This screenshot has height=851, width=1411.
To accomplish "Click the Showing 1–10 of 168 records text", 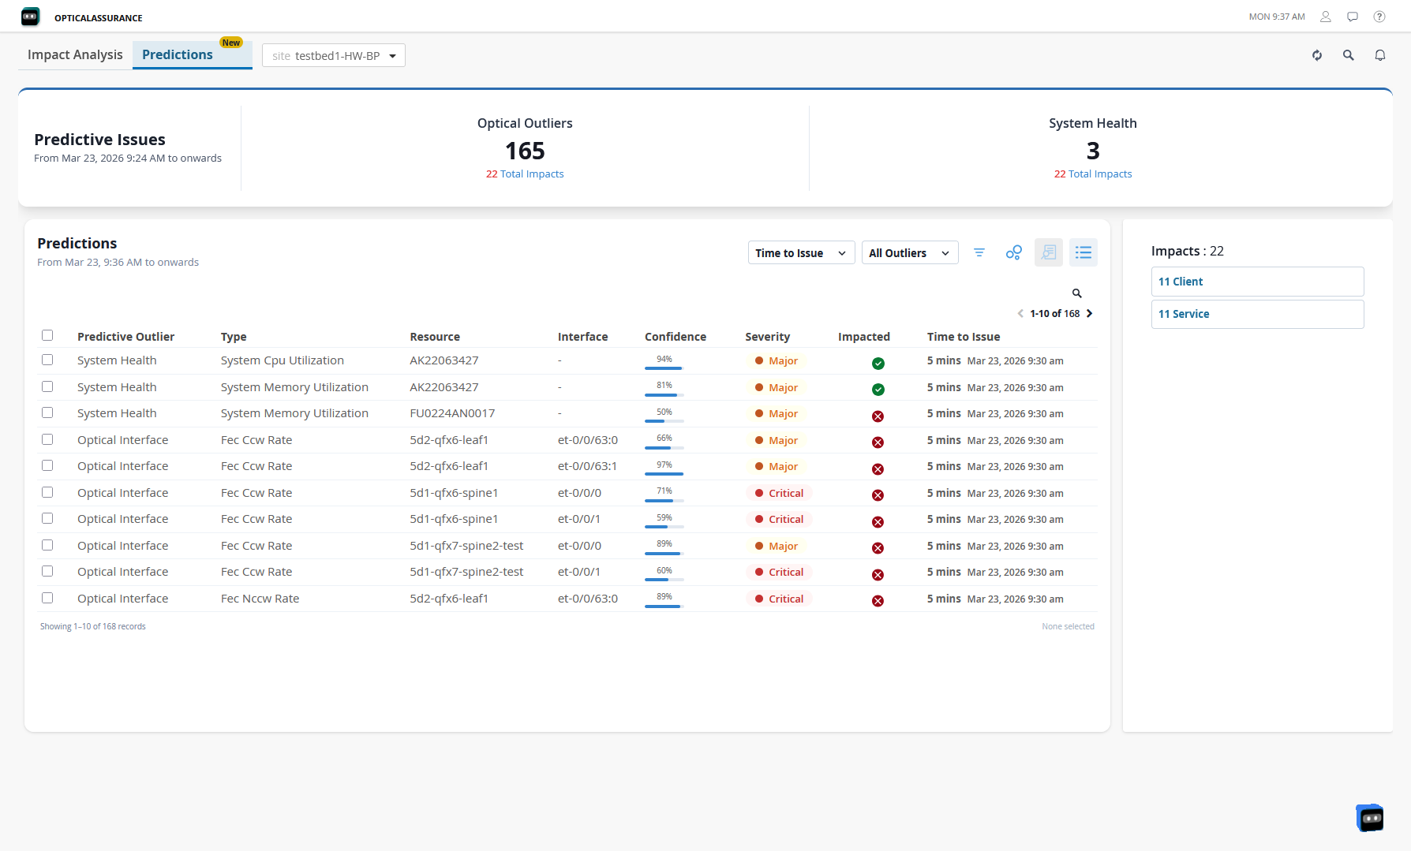I will point(93,626).
